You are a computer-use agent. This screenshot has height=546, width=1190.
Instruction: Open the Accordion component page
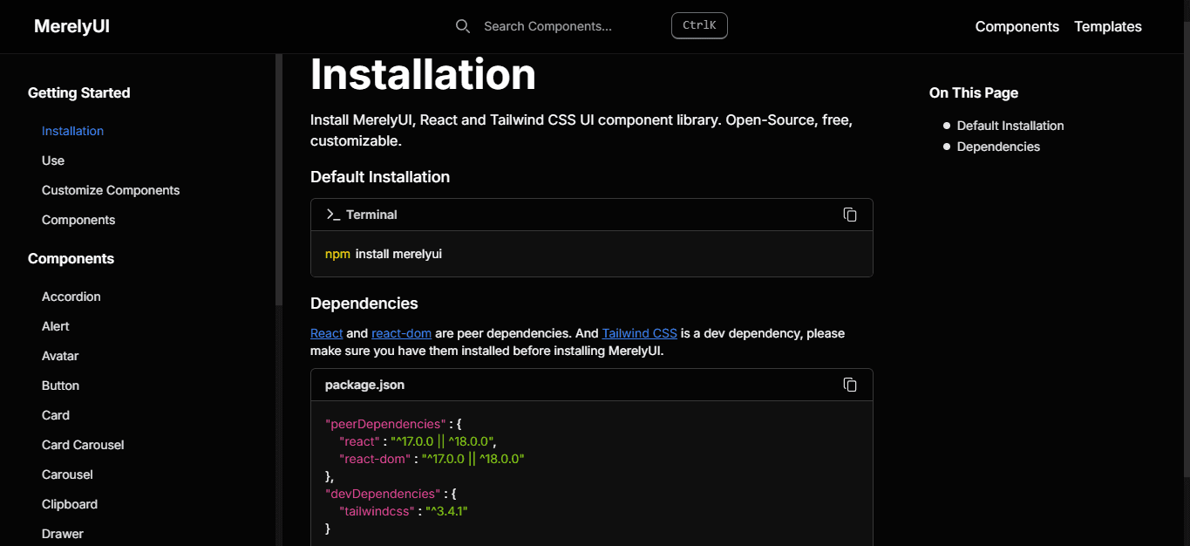click(x=71, y=297)
